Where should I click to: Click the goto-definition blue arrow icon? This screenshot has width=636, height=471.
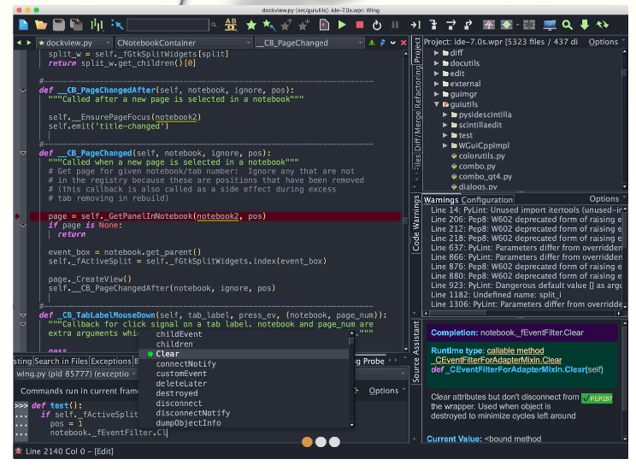[117, 25]
